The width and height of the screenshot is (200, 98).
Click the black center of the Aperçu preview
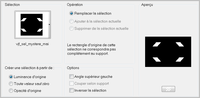coord(168,52)
